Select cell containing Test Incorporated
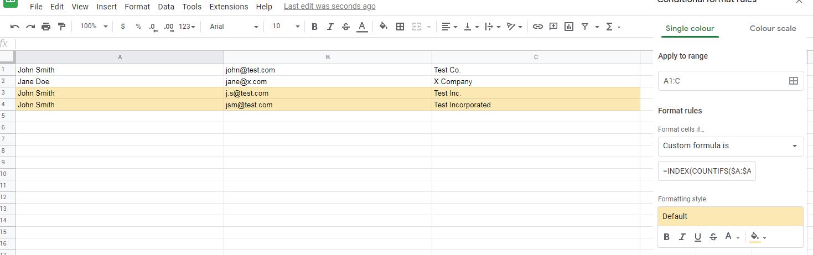The width and height of the screenshot is (813, 255). coord(536,105)
